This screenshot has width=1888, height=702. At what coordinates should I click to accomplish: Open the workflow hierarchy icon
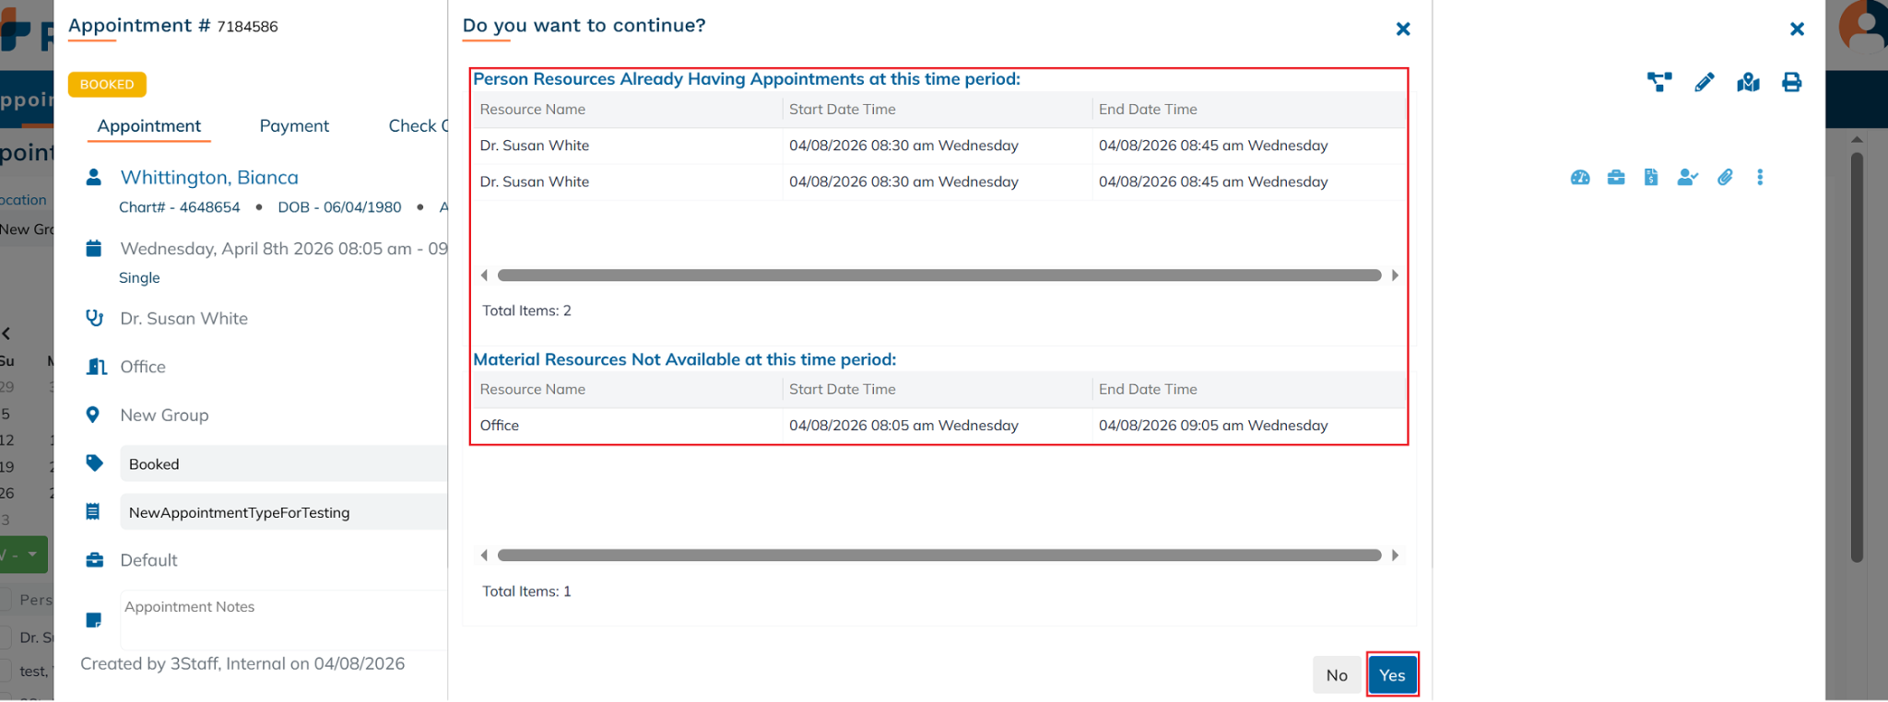coord(1658,83)
